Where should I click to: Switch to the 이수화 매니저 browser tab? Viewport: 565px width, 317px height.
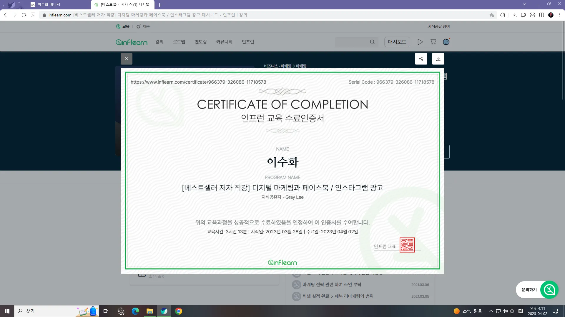(49, 5)
